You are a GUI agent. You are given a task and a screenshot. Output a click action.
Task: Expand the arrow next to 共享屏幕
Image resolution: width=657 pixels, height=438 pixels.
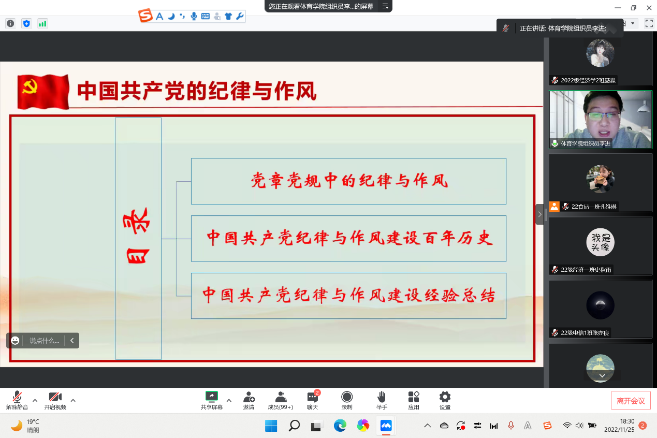click(229, 400)
